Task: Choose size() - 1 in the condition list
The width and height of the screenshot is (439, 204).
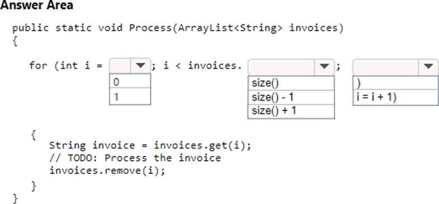Action: [x=291, y=97]
